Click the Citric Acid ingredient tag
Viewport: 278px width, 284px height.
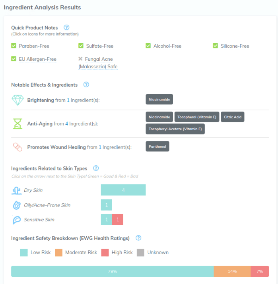(232, 117)
